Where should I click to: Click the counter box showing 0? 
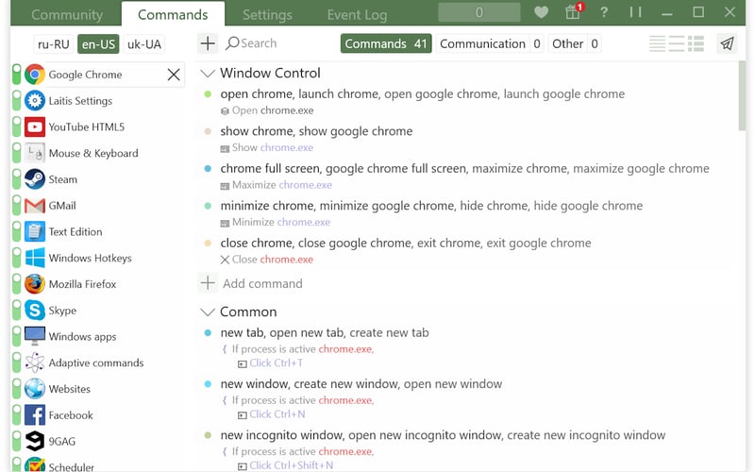(478, 12)
